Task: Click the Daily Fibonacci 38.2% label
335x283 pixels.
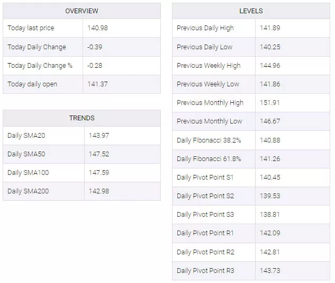Action: pos(209,140)
